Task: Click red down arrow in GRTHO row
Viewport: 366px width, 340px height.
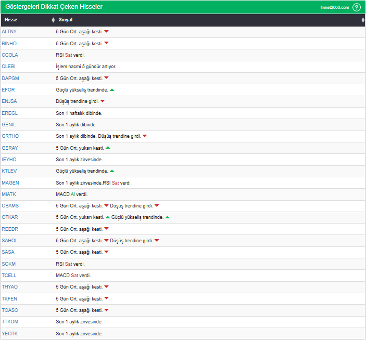Action: 145,136
